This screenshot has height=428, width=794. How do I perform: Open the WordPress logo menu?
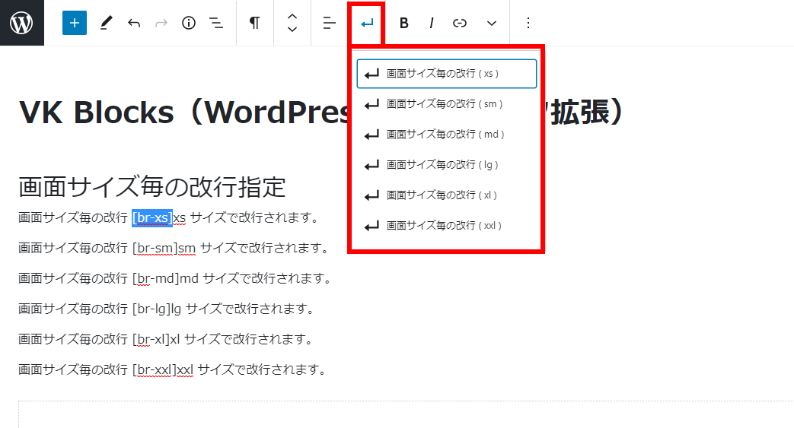[x=22, y=23]
